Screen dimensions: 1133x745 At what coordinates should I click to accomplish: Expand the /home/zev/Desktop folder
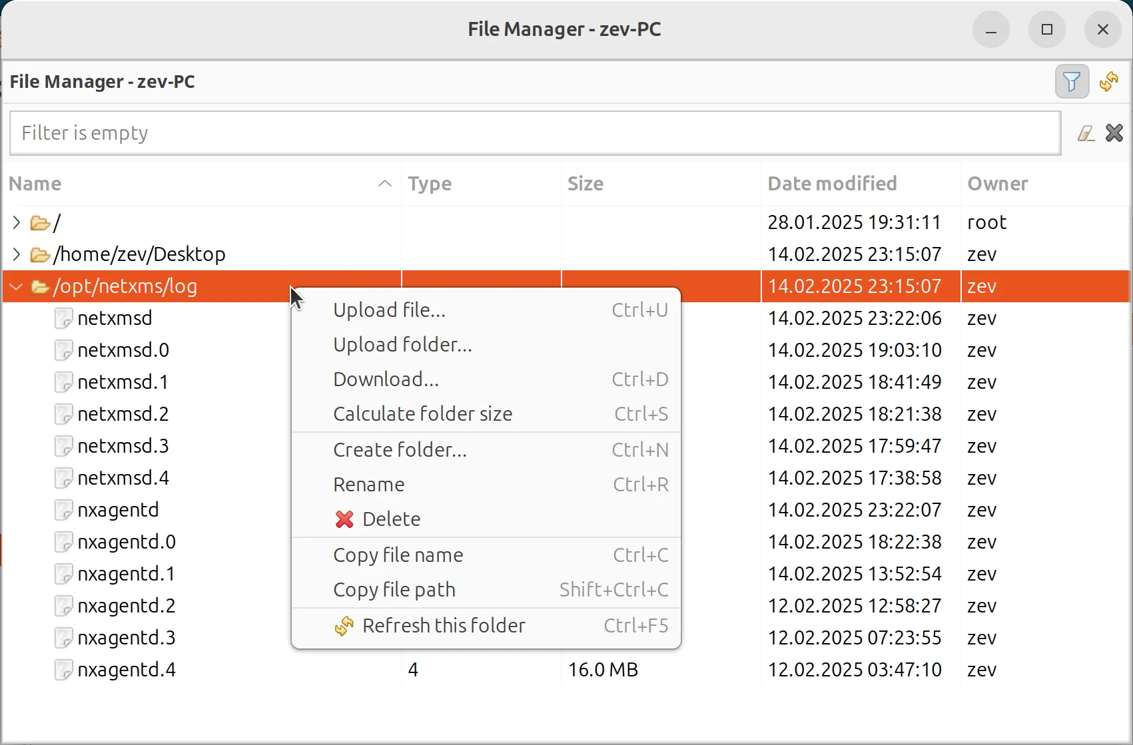tap(15, 254)
